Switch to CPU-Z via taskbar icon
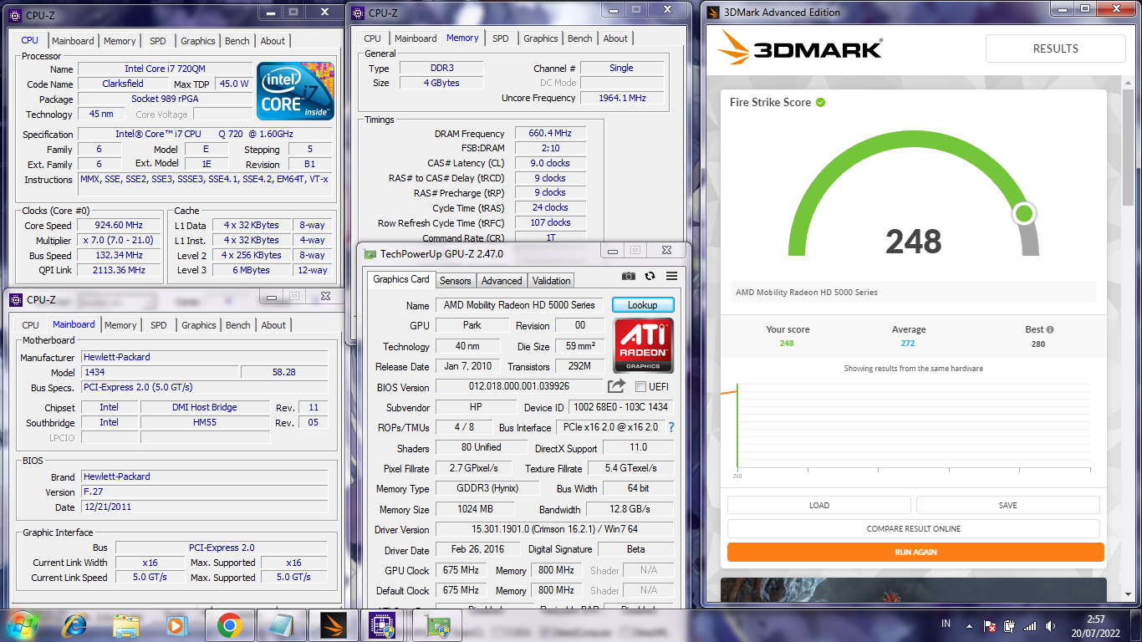The height and width of the screenshot is (642, 1142). tap(384, 625)
